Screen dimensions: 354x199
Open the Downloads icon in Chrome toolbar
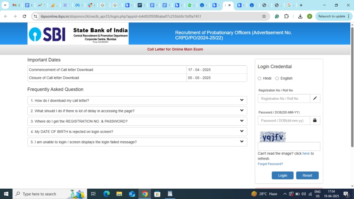click(300, 16)
